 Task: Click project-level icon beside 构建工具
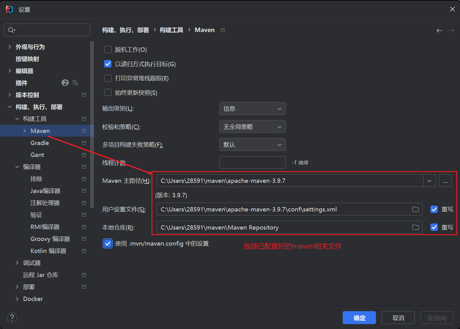(84, 119)
